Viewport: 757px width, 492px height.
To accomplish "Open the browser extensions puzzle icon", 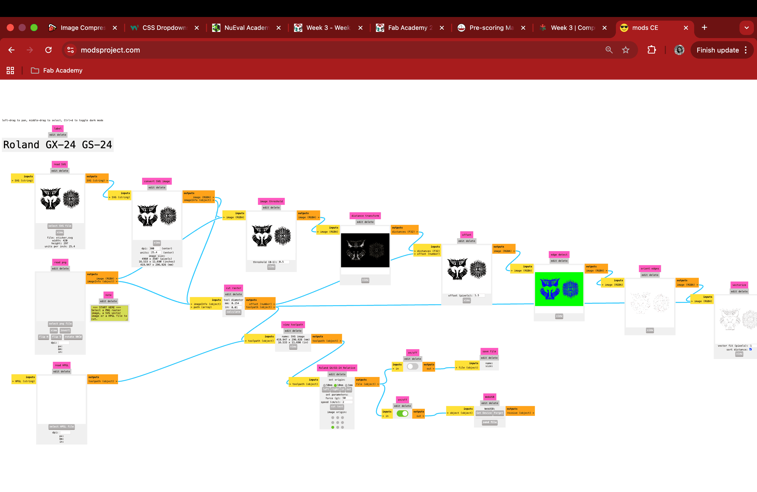I will click(651, 50).
